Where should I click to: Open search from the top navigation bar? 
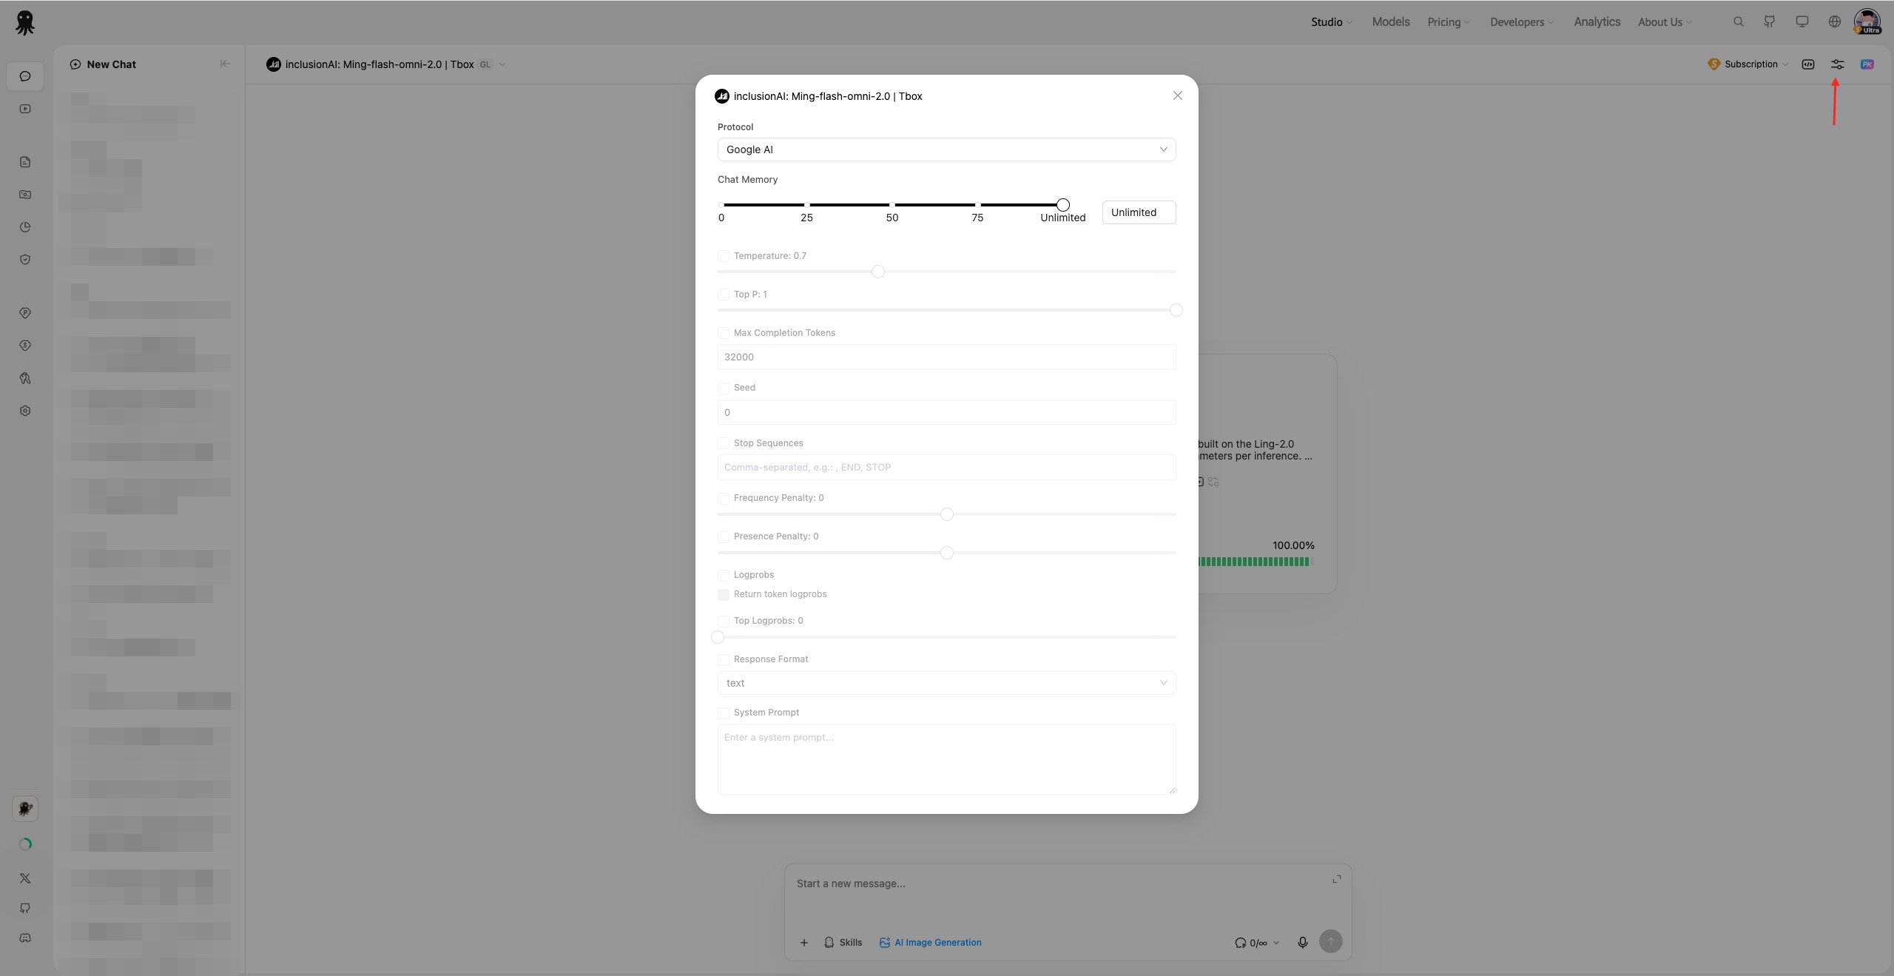1739,22
